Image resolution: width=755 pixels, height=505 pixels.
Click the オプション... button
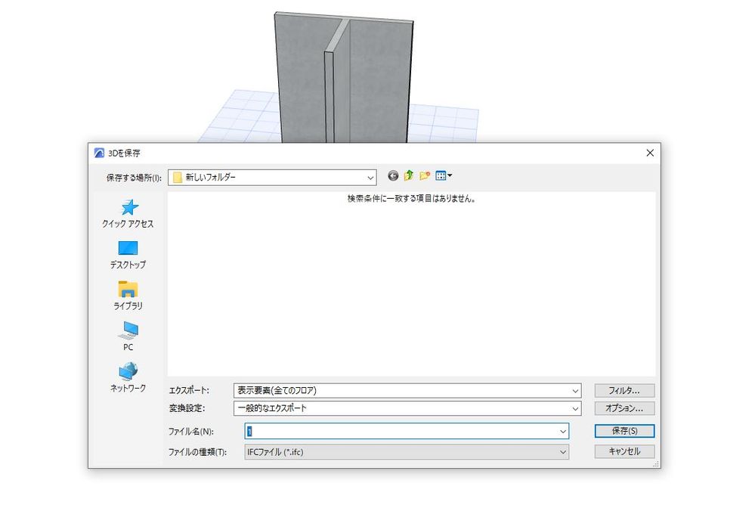[624, 408]
